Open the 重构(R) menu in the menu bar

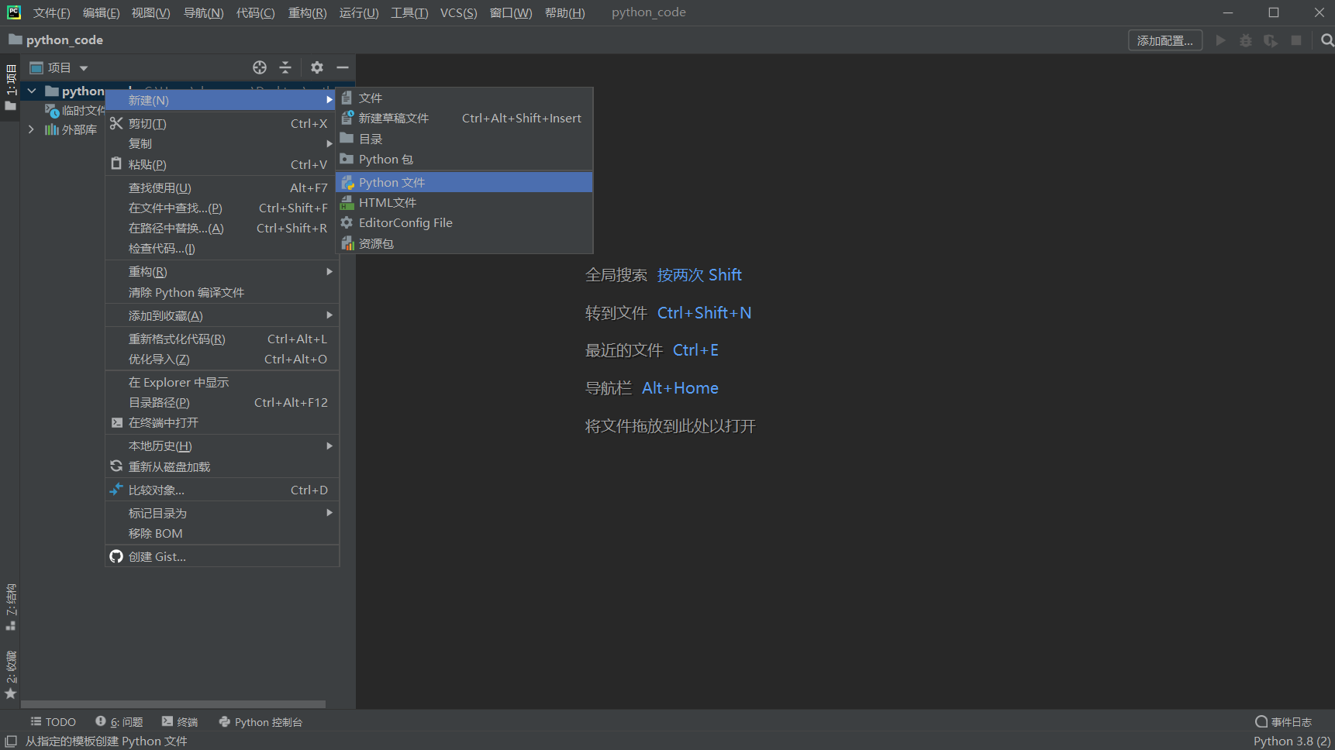coord(307,12)
